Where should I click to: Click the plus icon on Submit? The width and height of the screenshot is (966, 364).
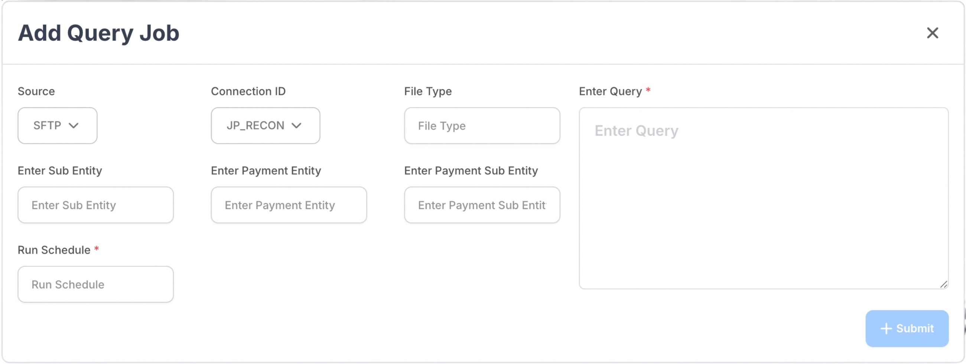coord(886,328)
